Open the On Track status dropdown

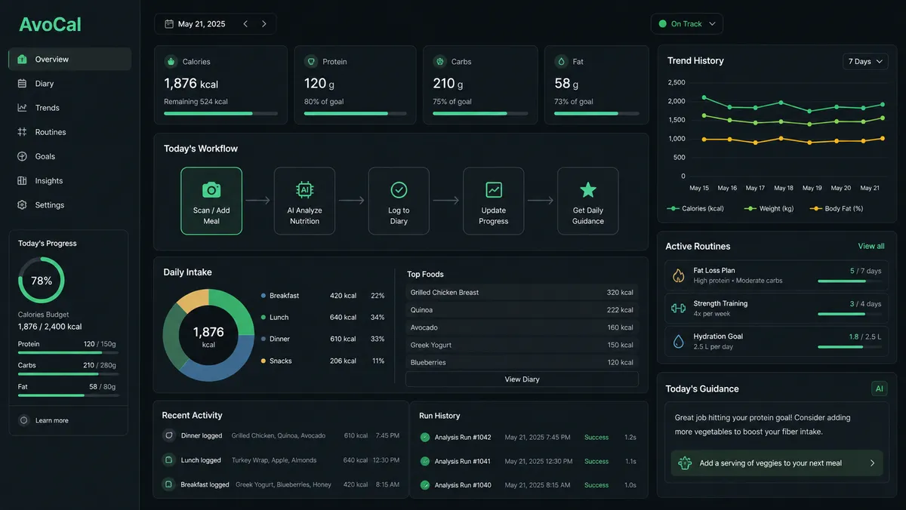687,24
